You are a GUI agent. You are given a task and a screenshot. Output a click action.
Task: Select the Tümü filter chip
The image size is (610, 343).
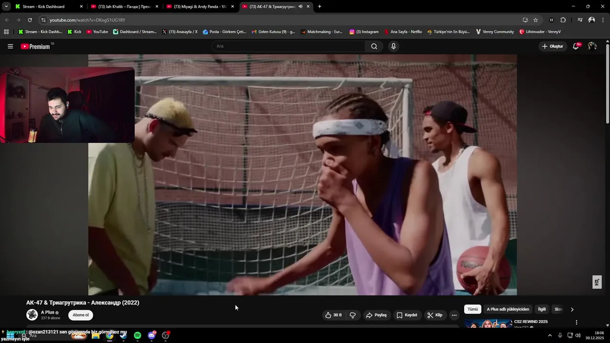(472, 309)
